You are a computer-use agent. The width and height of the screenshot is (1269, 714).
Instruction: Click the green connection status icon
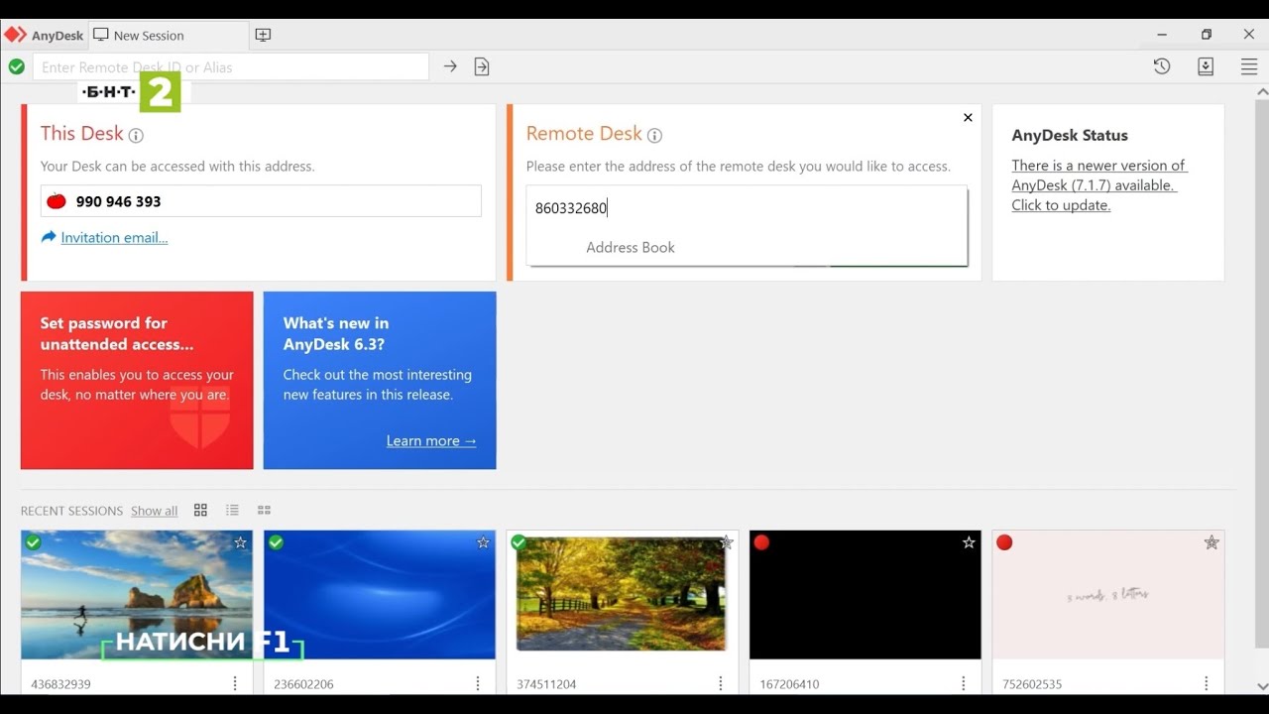click(x=17, y=66)
